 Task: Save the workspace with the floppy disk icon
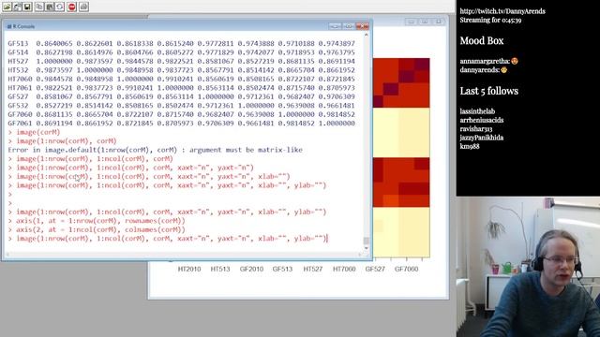pos(27,7)
